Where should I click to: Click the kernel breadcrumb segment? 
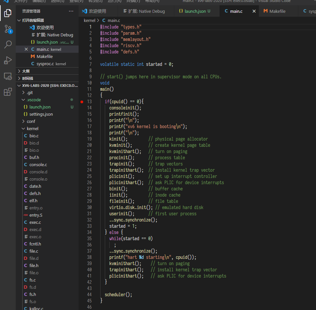pyautogui.click(x=89, y=20)
